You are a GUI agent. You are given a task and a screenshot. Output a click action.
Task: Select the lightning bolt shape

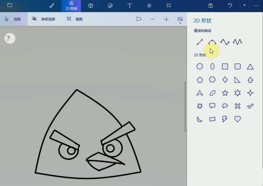tap(225, 119)
